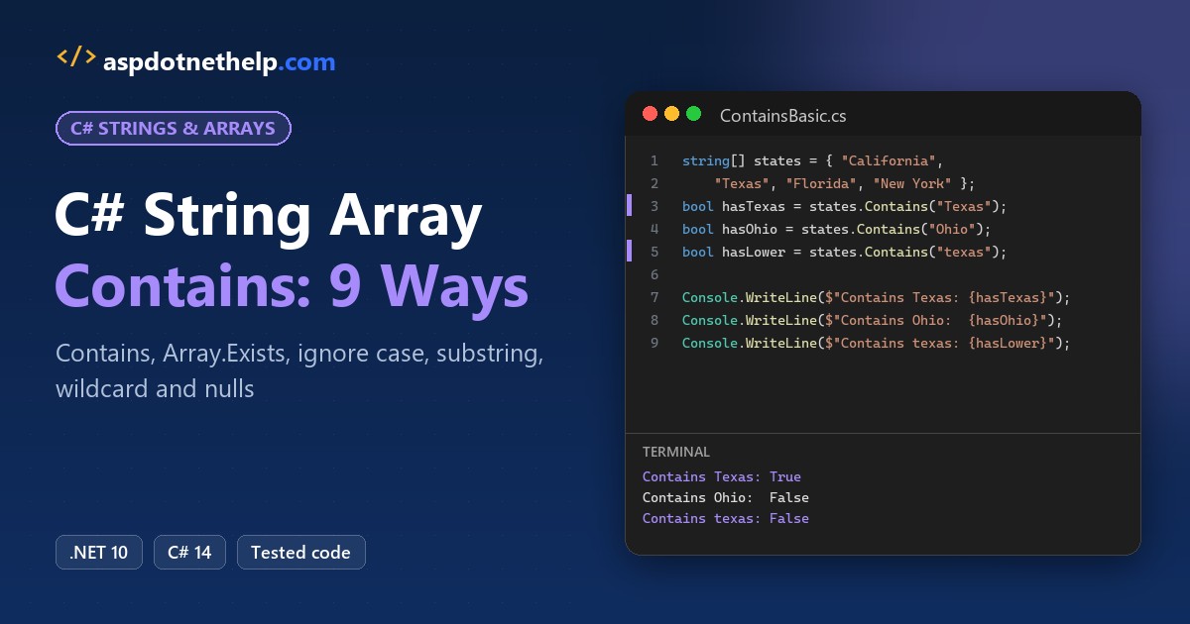Viewport: 1190px width, 624px height.
Task: Click the "Contains: 9 Ways" purple headline
Action: click(293, 286)
